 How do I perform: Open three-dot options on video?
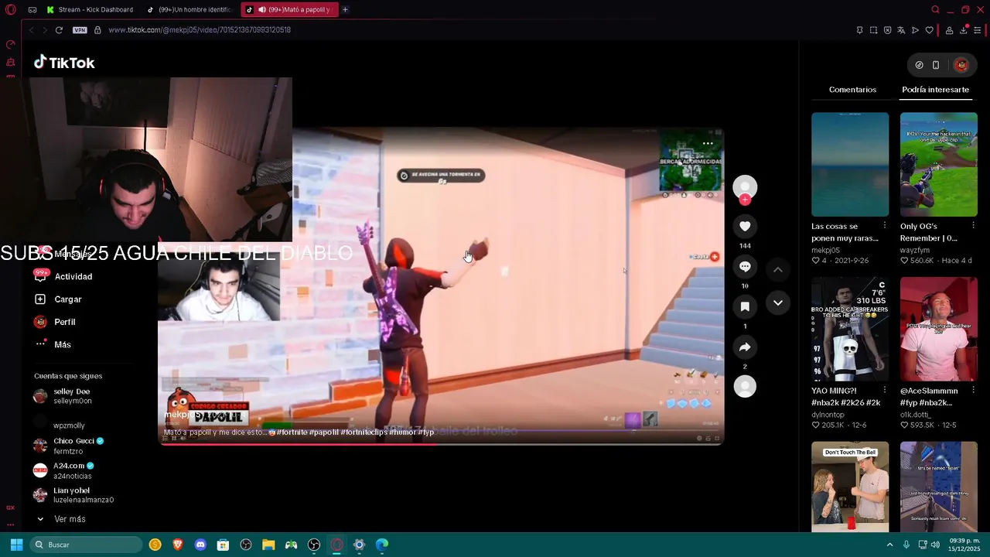tap(708, 143)
